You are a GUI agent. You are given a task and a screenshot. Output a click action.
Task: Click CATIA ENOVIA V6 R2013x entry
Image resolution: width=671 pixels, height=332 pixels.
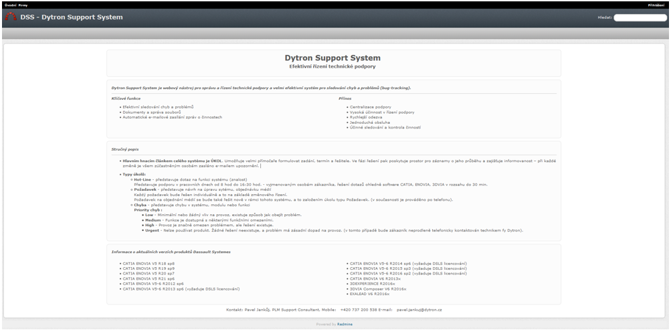[x=376, y=279]
